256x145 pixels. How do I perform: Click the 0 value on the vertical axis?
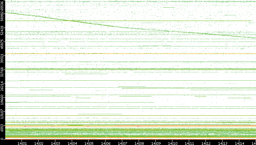point(2,139)
